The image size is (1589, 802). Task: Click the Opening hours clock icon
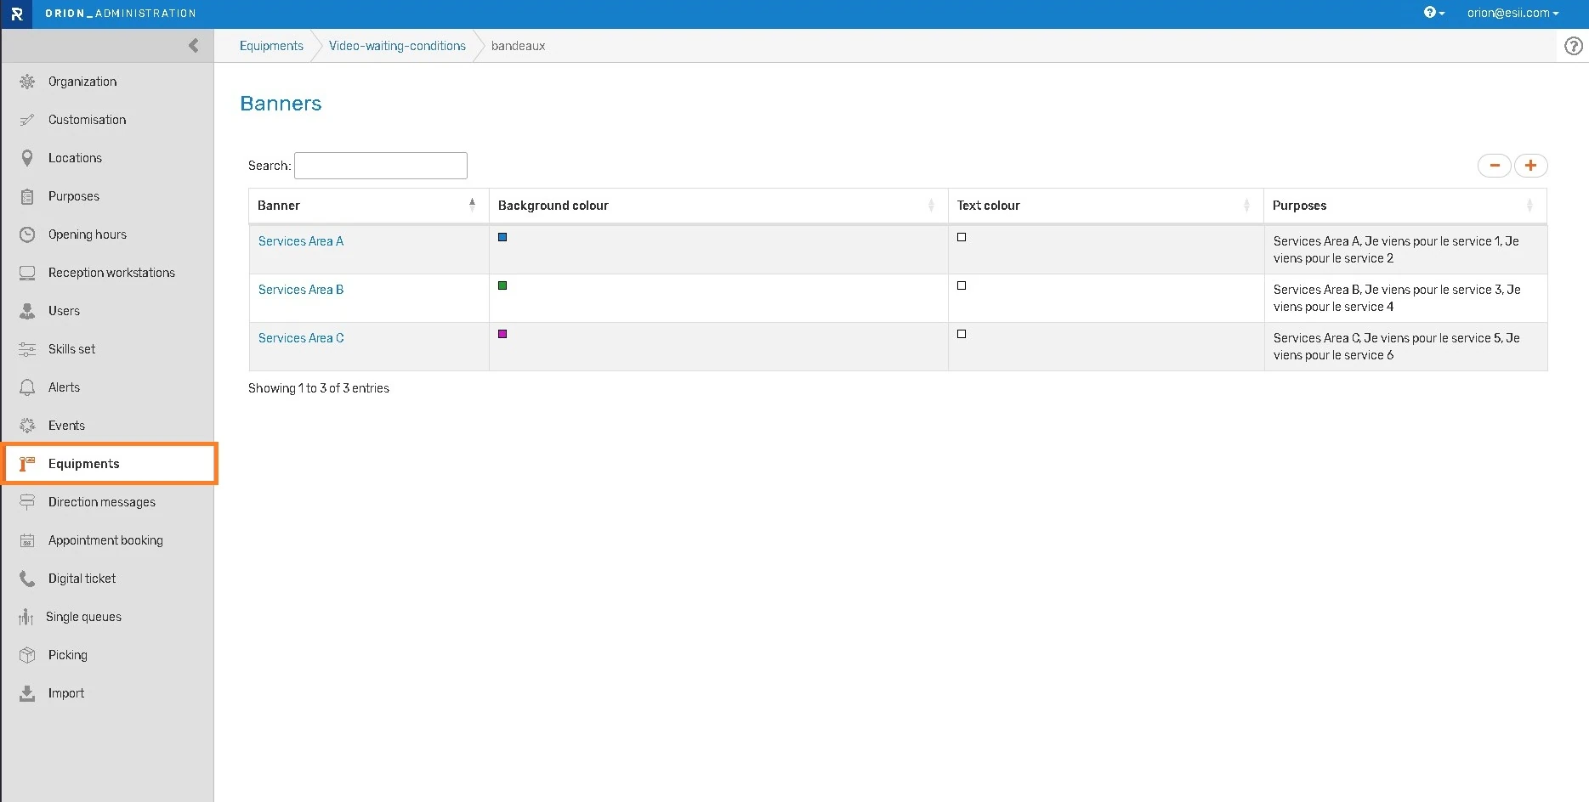tap(27, 234)
